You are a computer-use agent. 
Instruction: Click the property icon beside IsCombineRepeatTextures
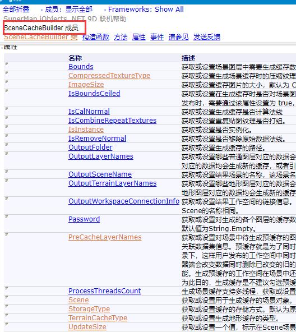click(x=6, y=118)
